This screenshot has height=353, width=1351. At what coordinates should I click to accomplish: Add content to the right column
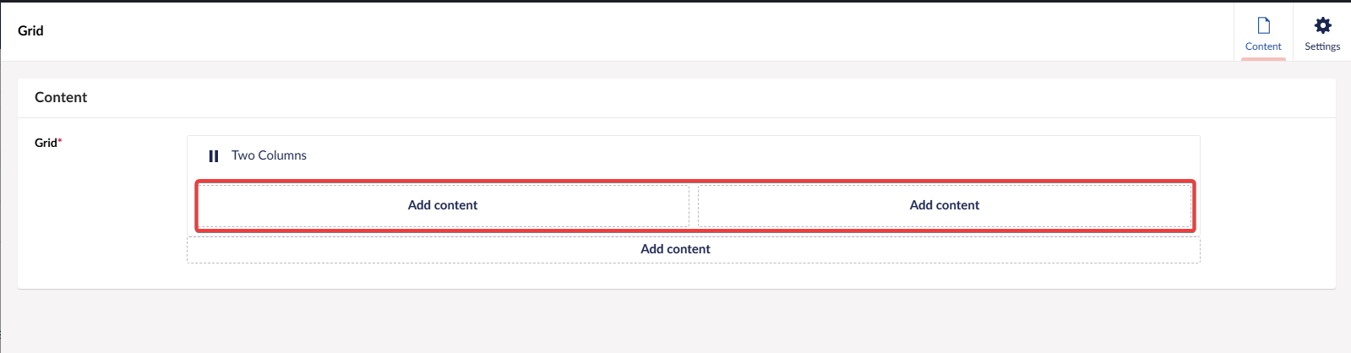(944, 205)
